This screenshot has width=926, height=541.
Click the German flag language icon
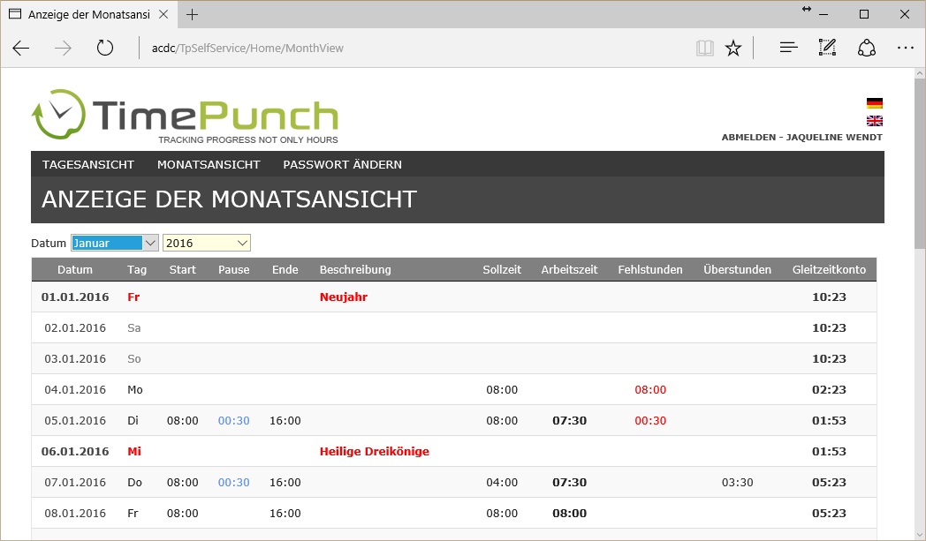click(x=874, y=103)
